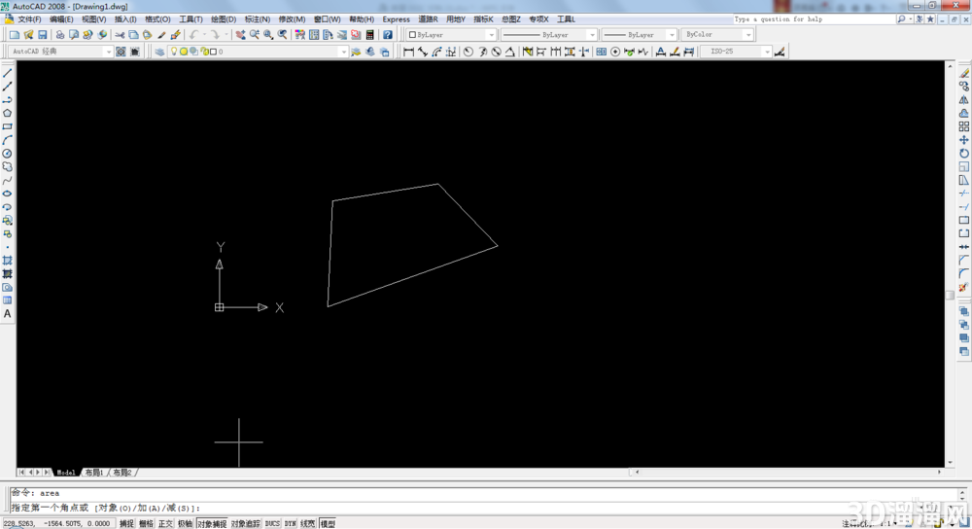Open the 标注(N) menu

pos(258,19)
